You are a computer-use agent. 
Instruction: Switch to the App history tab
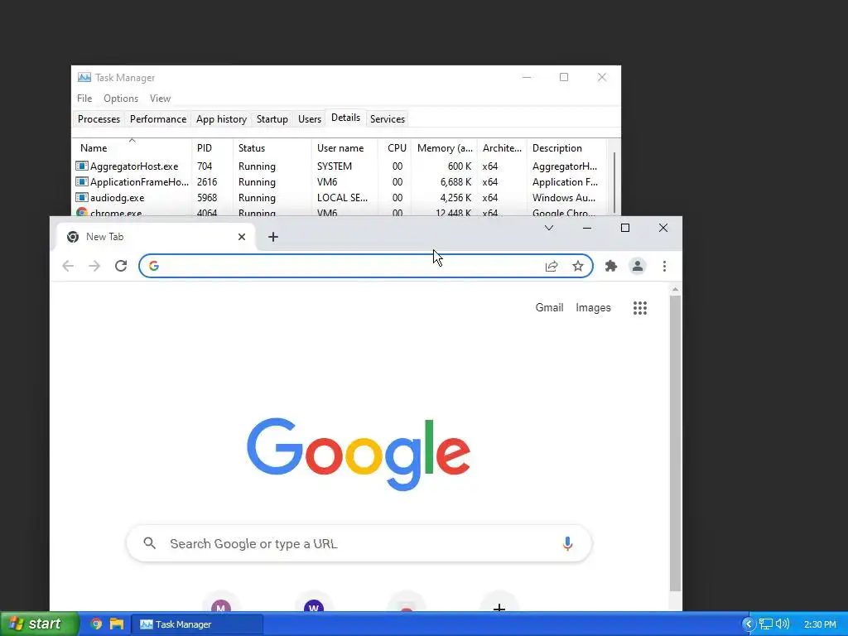coord(221,119)
